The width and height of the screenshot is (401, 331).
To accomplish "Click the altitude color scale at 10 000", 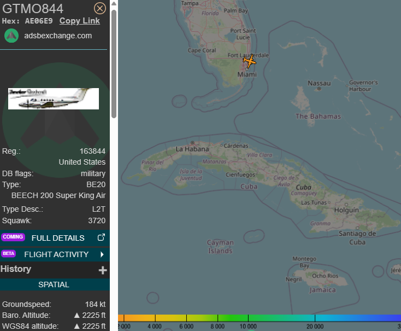I will pyautogui.click(x=248, y=318).
